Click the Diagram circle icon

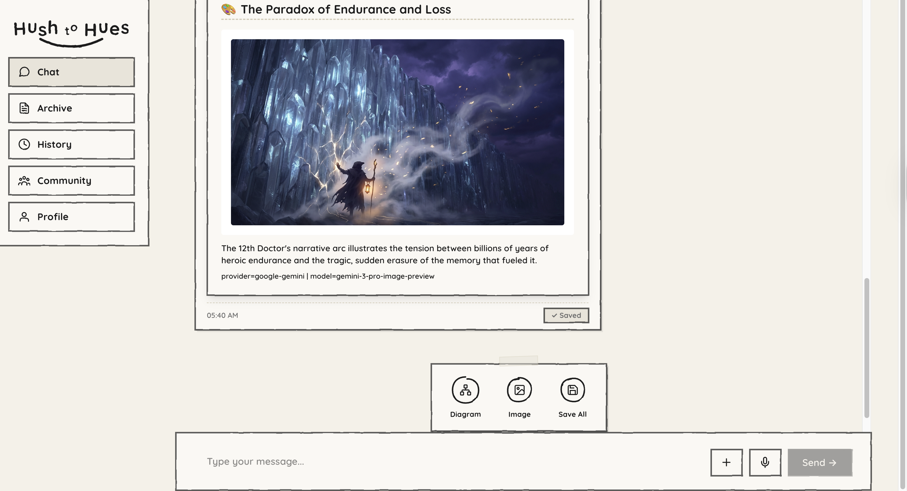466,390
